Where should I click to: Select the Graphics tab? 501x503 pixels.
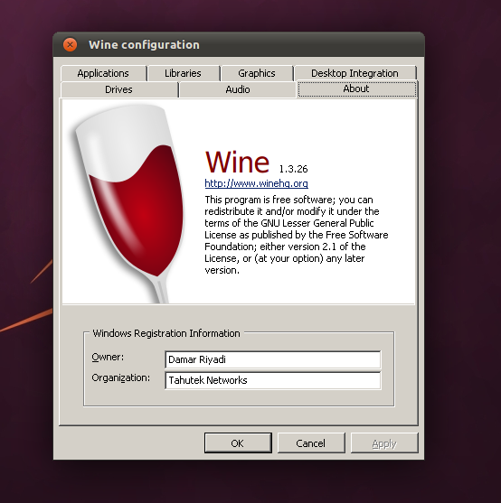point(257,73)
